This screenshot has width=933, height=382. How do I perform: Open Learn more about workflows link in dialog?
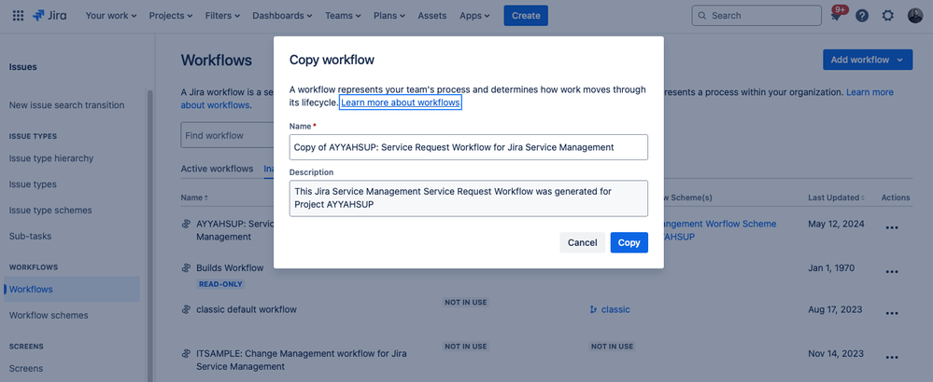pyautogui.click(x=401, y=102)
